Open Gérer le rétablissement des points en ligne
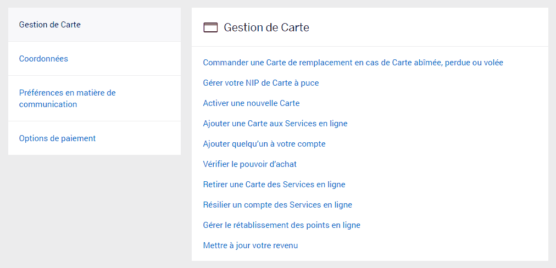556x268 pixels. tap(282, 225)
